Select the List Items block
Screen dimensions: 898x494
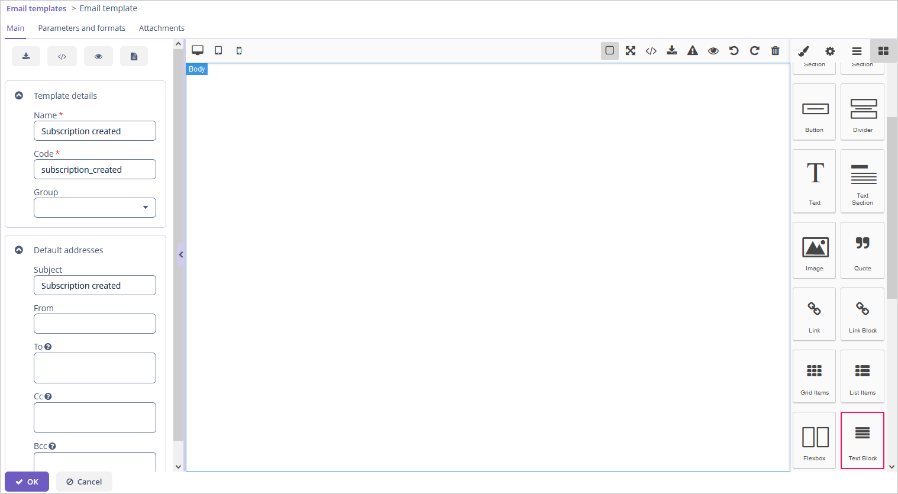click(863, 376)
